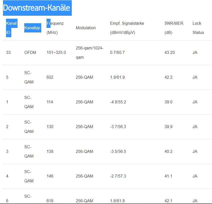Image resolution: width=212 pixels, height=204 pixels.
Task: Select signal strength -3.7/56.3
Action: (118, 127)
